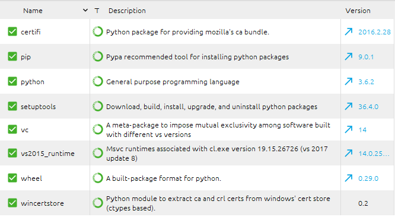Toggle the python package checkbox
This screenshot has width=395, height=217.
[12, 82]
